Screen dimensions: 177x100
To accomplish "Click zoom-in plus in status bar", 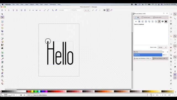I will pyautogui.click(x=162, y=95).
